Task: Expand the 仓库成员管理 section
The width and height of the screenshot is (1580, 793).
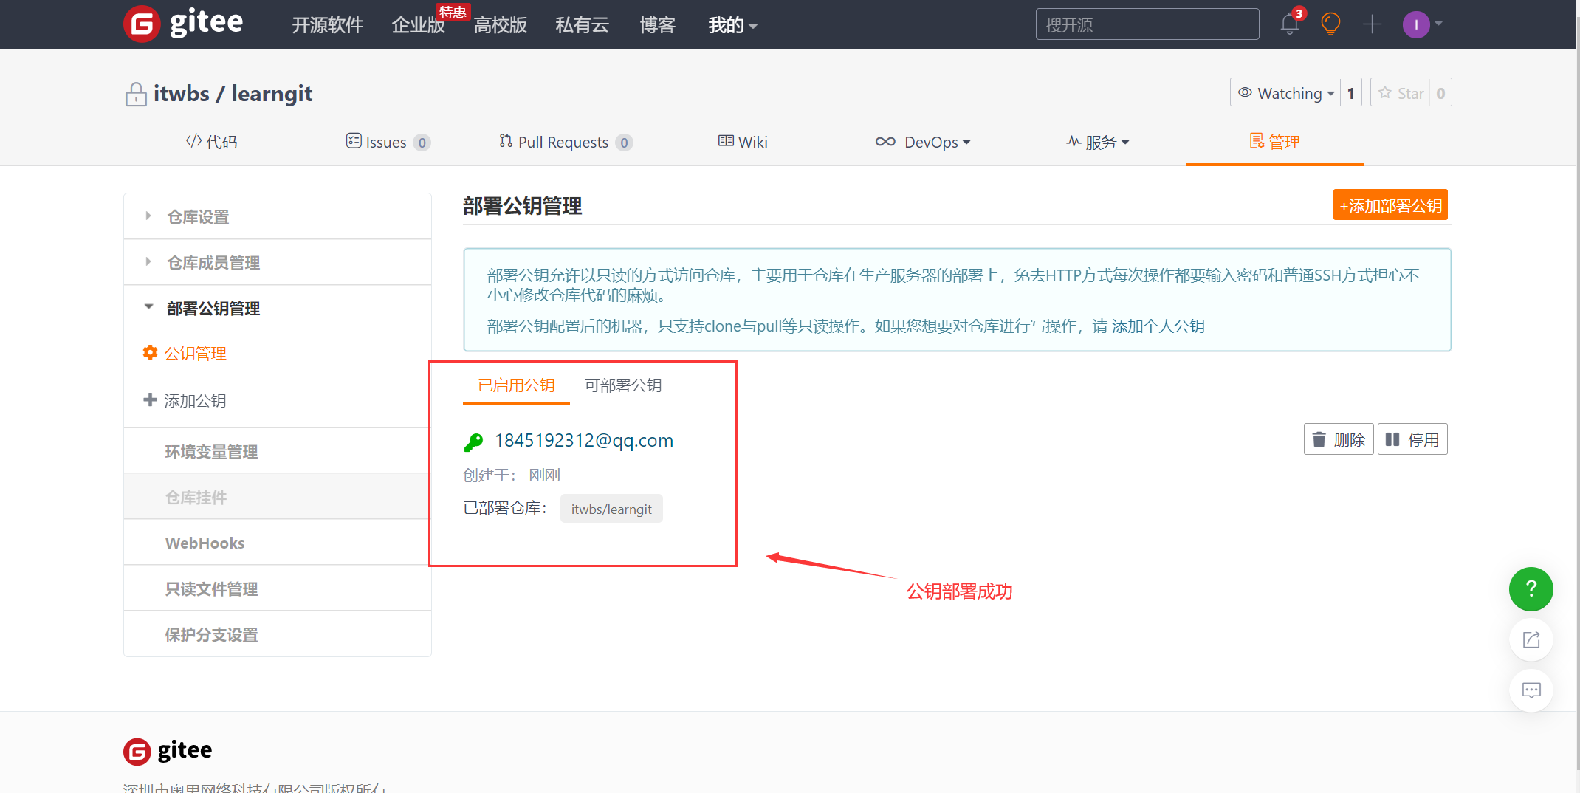Action: pyautogui.click(x=278, y=262)
